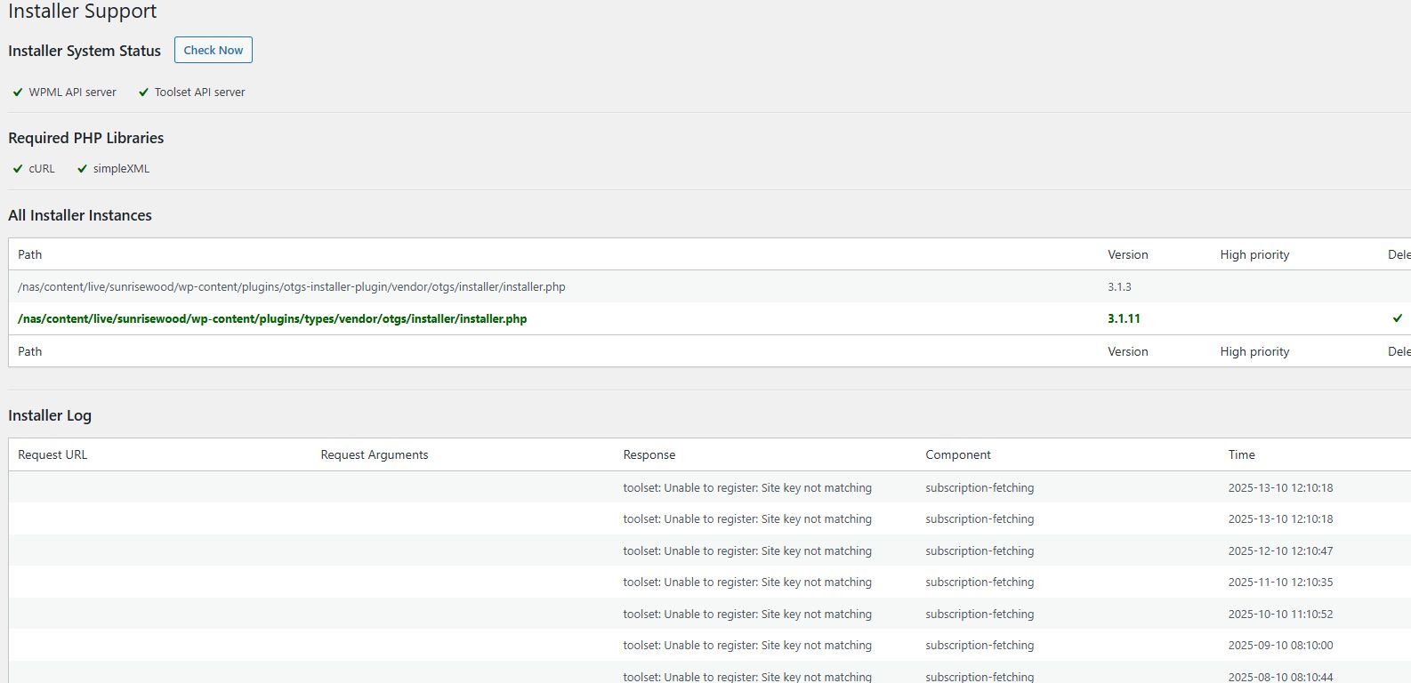Click the Response column header

coord(649,454)
